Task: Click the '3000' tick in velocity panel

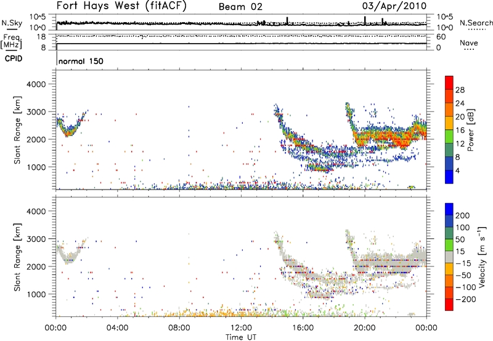Action: click(x=36, y=239)
